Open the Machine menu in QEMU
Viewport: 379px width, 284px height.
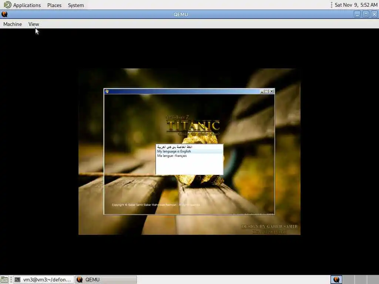point(13,24)
